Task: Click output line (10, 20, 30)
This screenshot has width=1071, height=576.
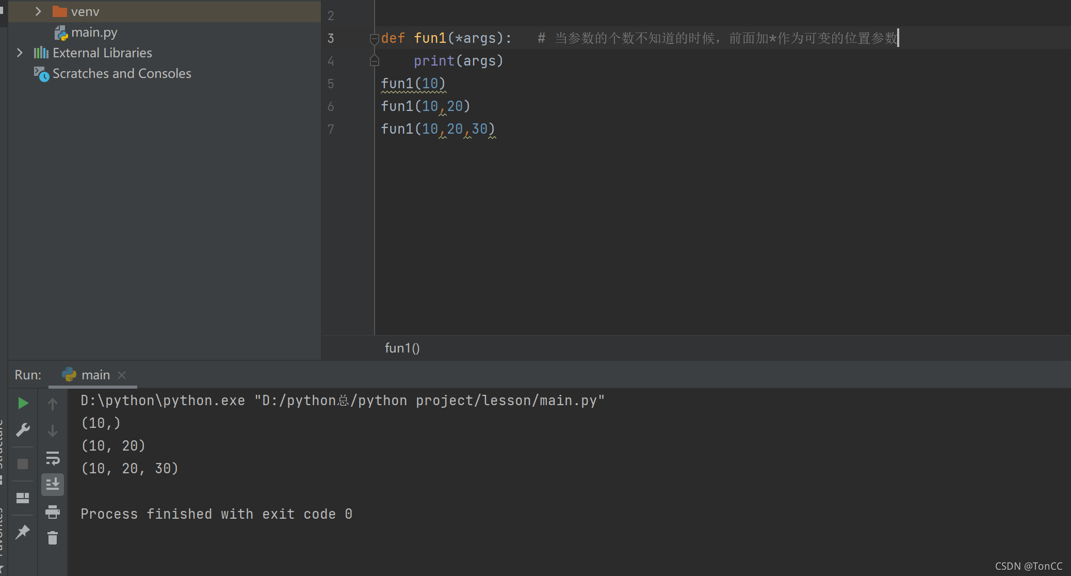Action: point(130,469)
